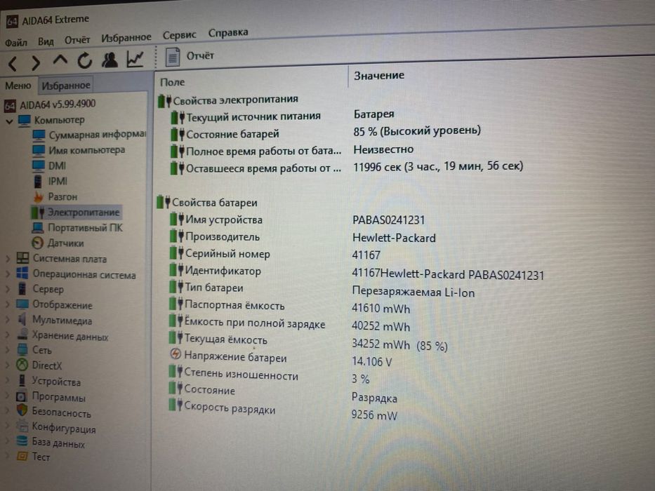Select Электропитание in the tree
Image resolution: width=655 pixels, height=491 pixels.
point(76,212)
